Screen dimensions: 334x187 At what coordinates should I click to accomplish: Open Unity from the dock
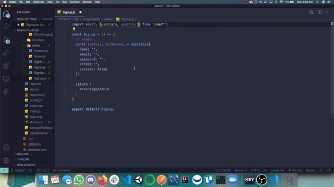(x=138, y=180)
